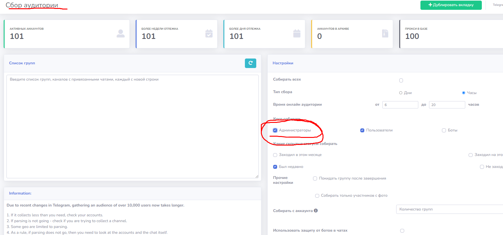The height and width of the screenshot is (235, 503).
Task: Click the refresh icon in Список групп
Action: (250, 63)
